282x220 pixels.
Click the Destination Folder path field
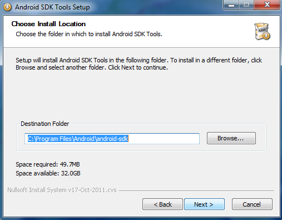(x=112, y=139)
